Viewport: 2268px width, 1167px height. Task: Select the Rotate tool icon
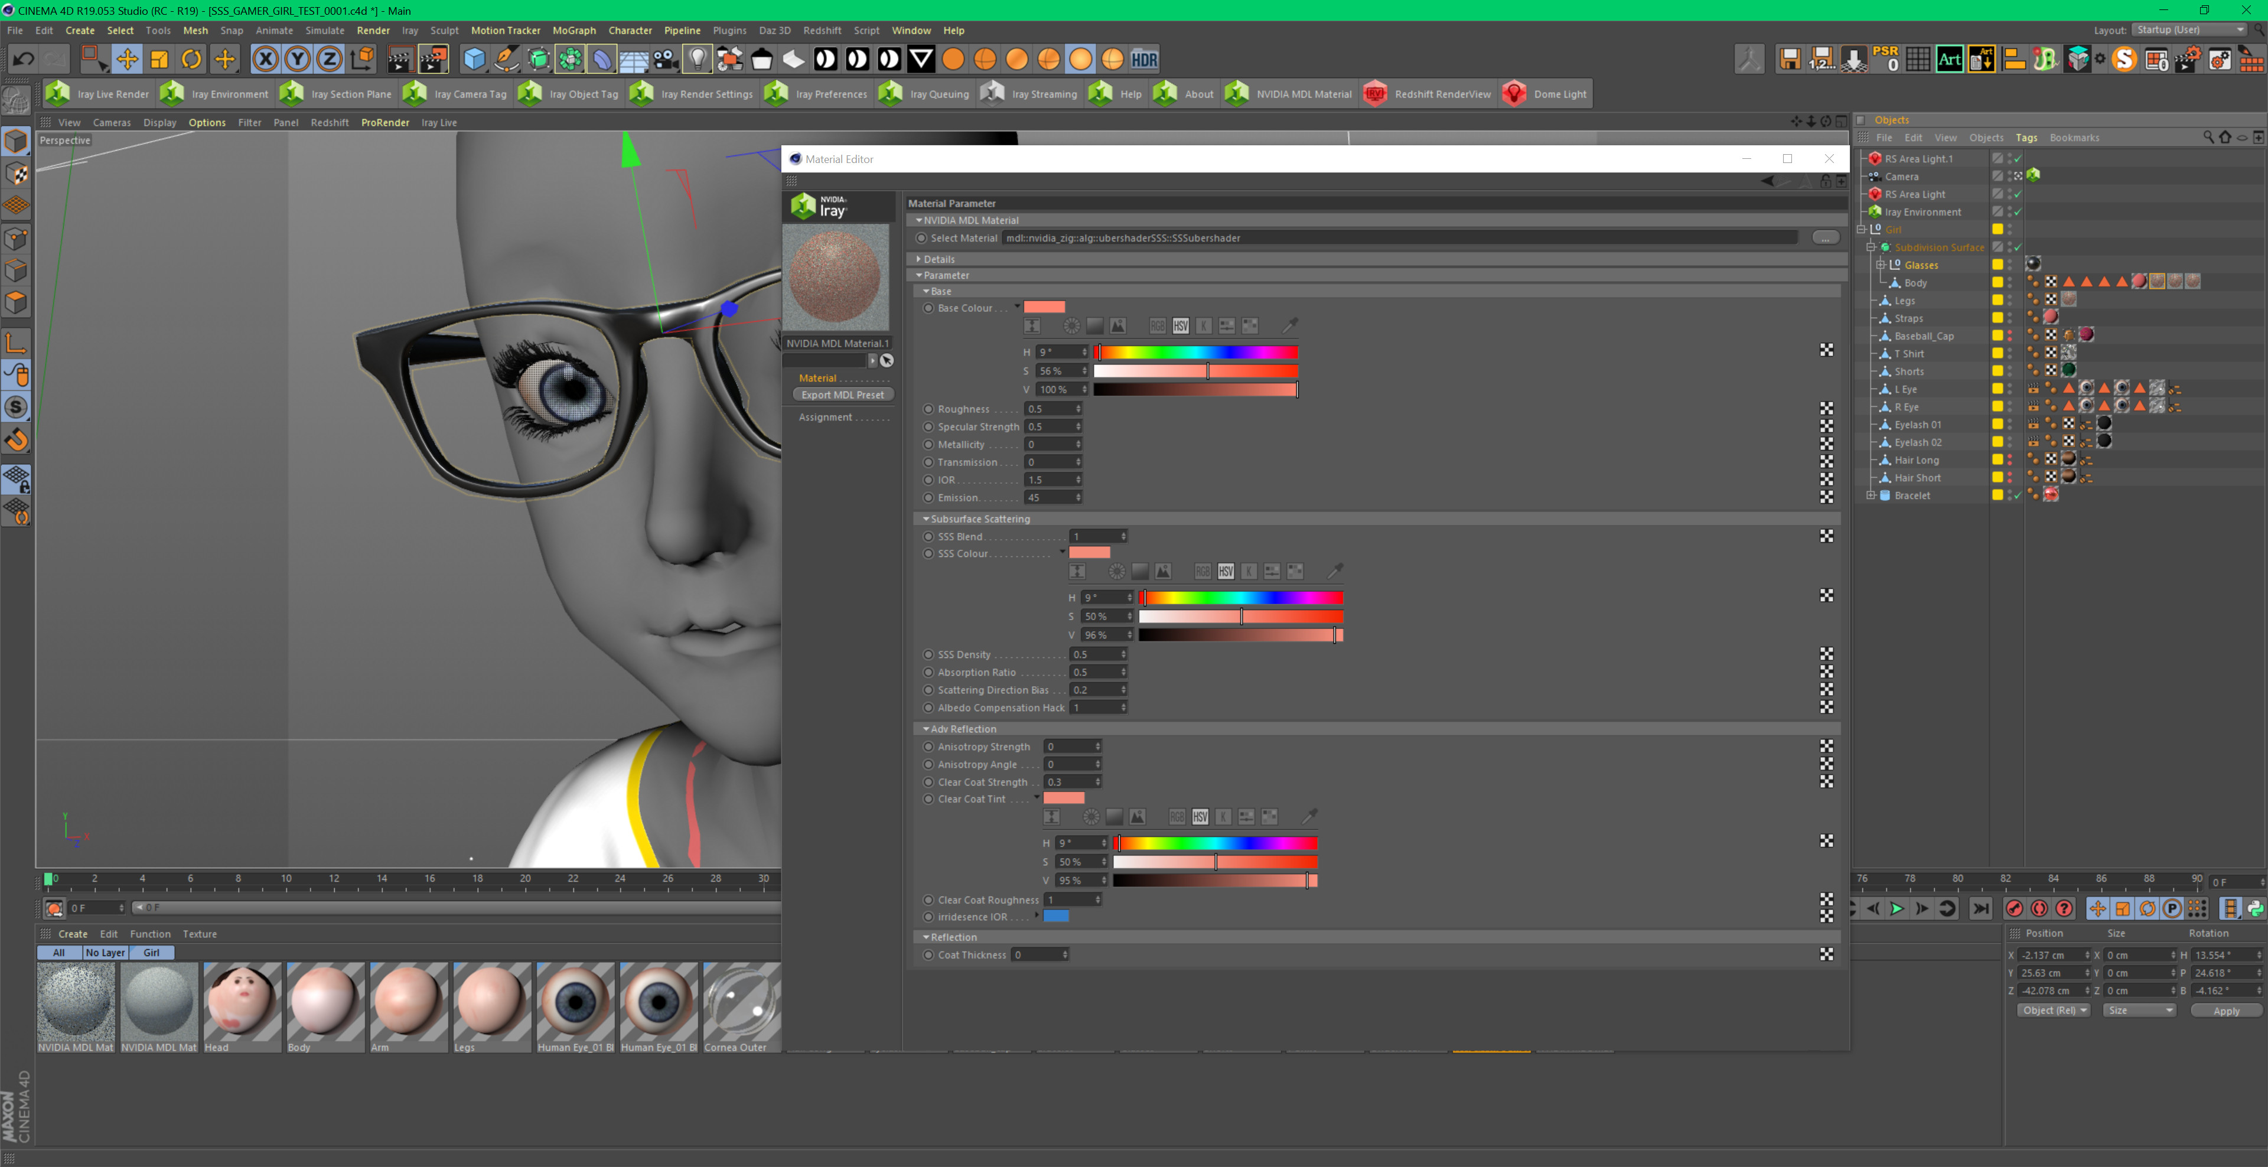coord(191,59)
